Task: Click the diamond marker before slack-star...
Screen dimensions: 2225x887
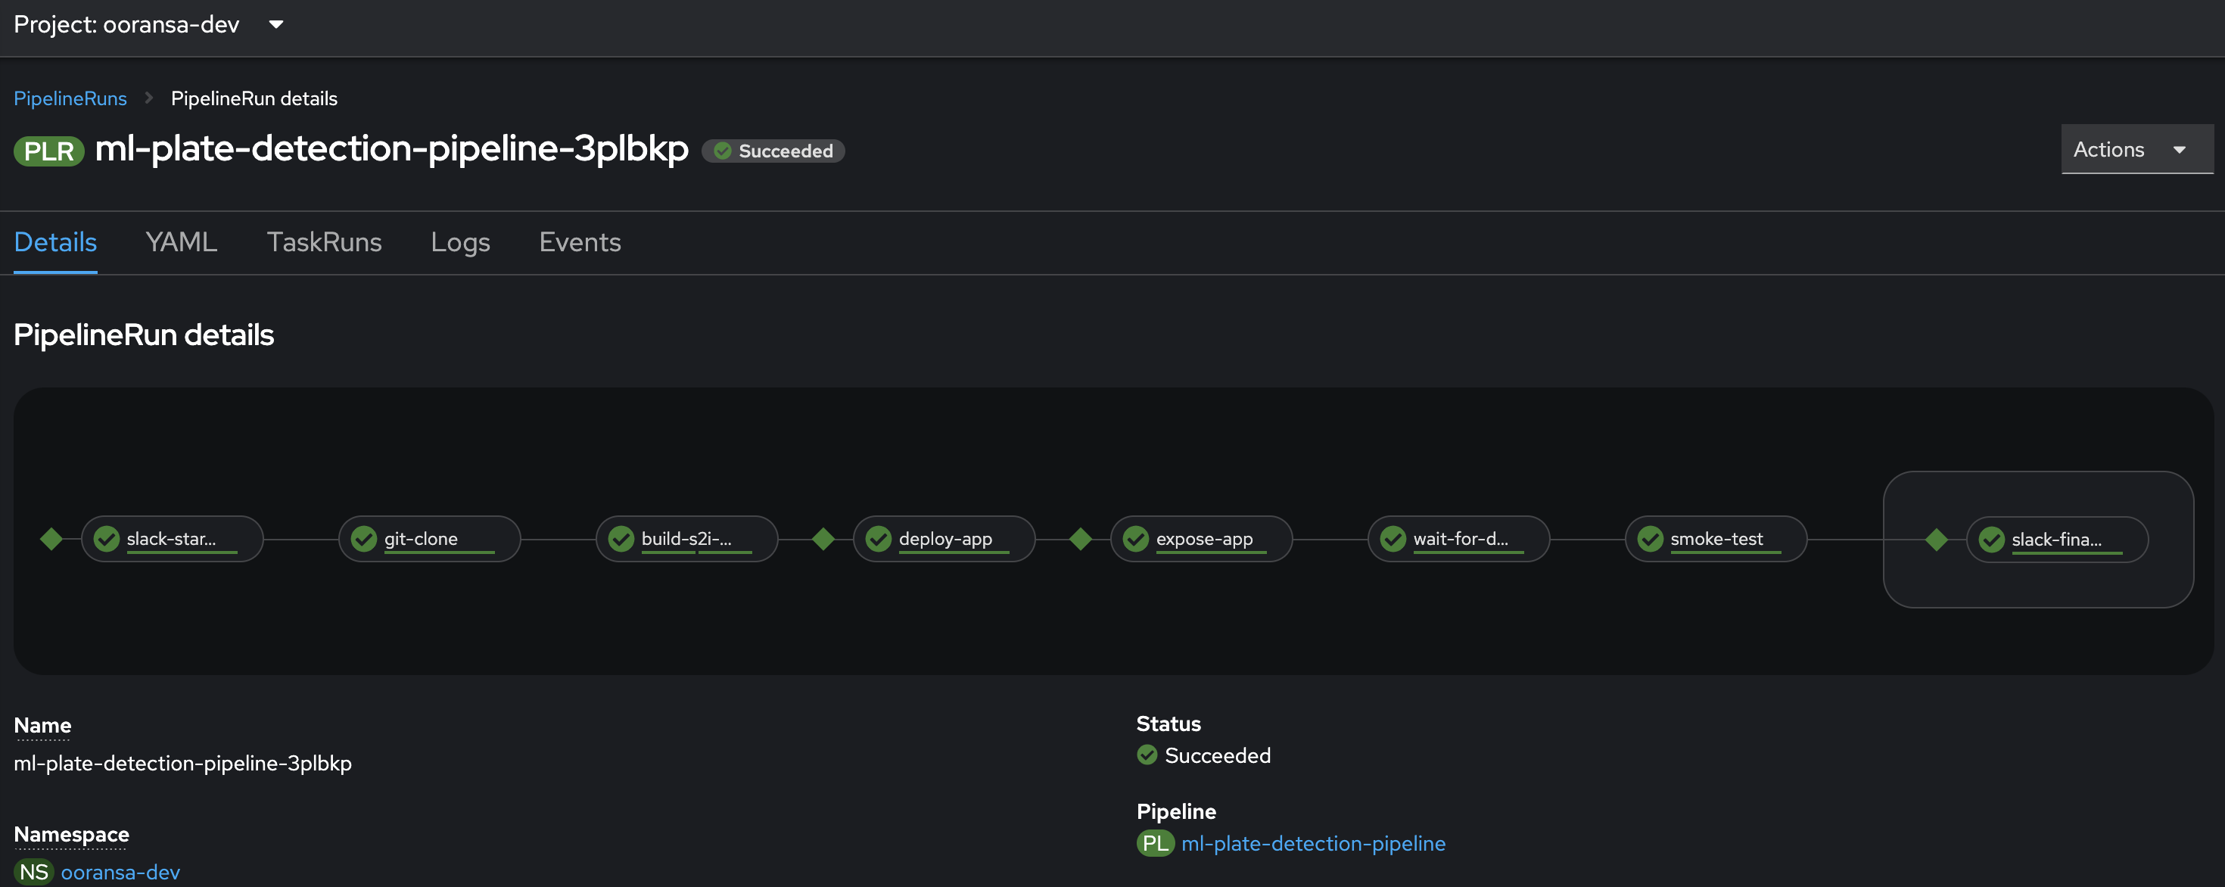Action: (x=51, y=539)
